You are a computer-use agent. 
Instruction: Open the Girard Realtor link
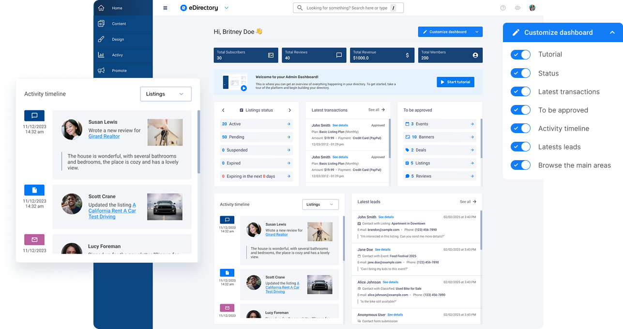104,136
